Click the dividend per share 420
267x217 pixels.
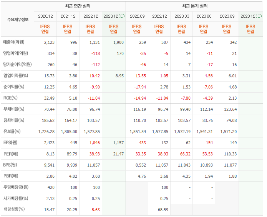point(51,187)
